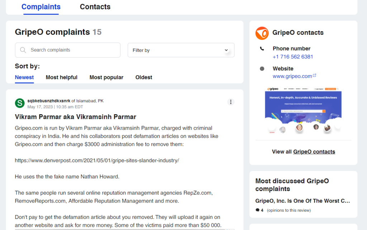The height and width of the screenshot is (230, 367).
Task: Click the phone handset icon
Action: tap(262, 49)
